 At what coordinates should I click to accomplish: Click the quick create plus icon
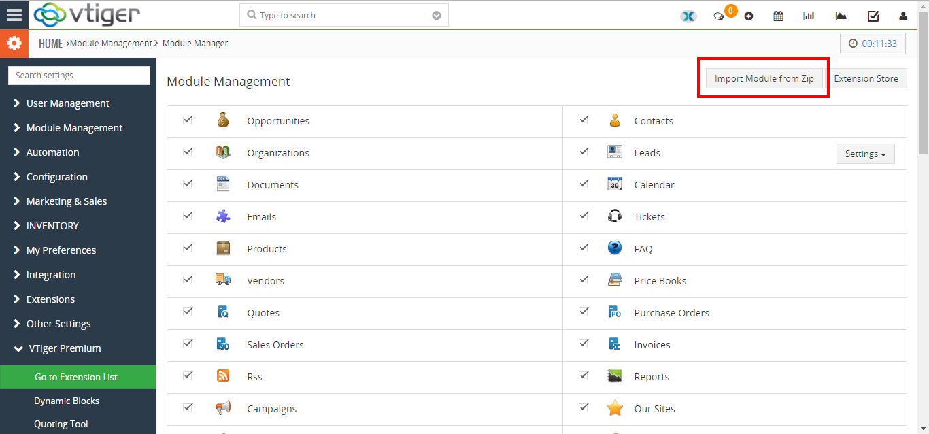point(749,16)
